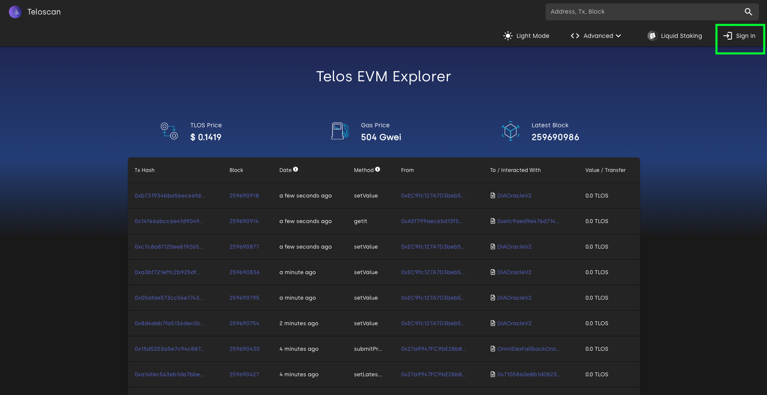
Task: Click the Advanced chevron arrow
Action: (x=618, y=36)
